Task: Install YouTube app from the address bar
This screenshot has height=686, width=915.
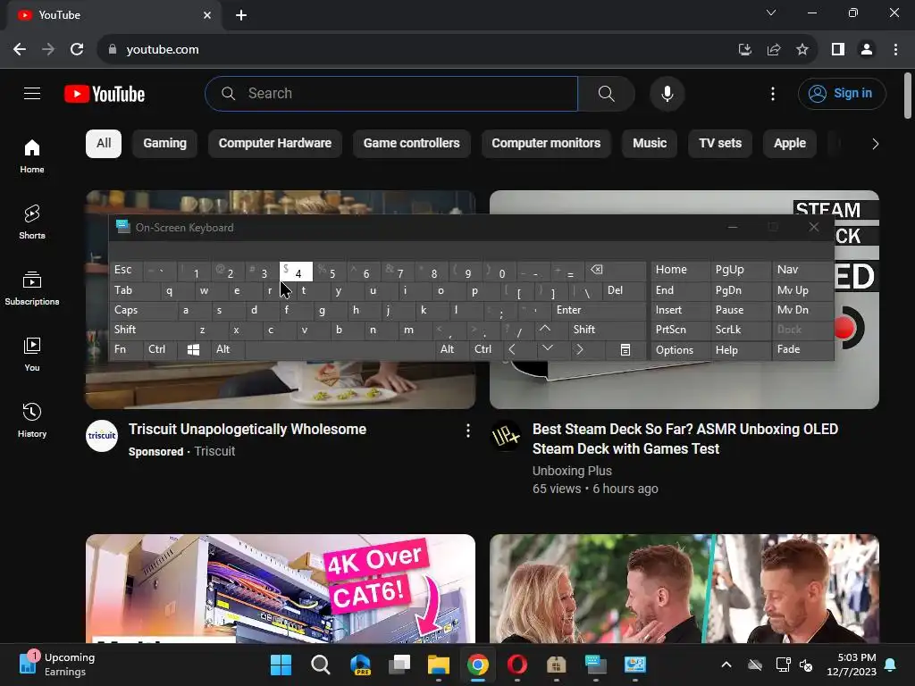Action: 745,50
